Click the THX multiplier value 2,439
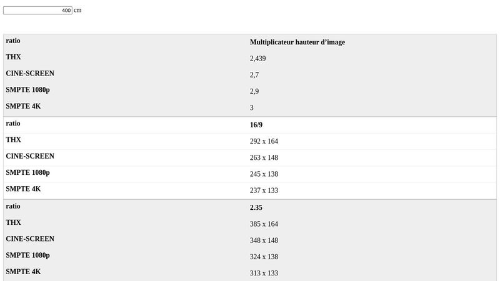 (257, 59)
